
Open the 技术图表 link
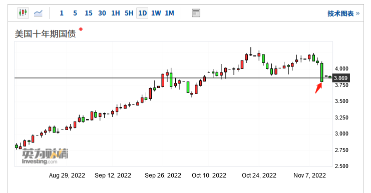coord(343,13)
